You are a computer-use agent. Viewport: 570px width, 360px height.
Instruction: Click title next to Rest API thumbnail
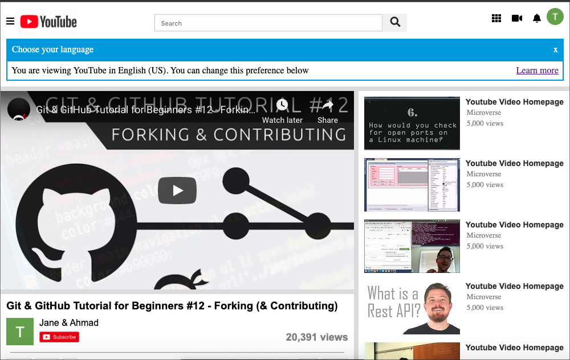coord(514,286)
